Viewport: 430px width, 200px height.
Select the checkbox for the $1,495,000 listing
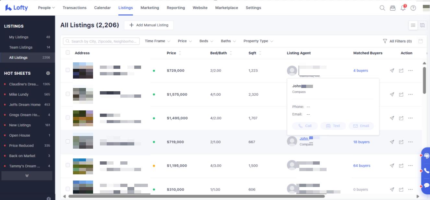coord(68,118)
